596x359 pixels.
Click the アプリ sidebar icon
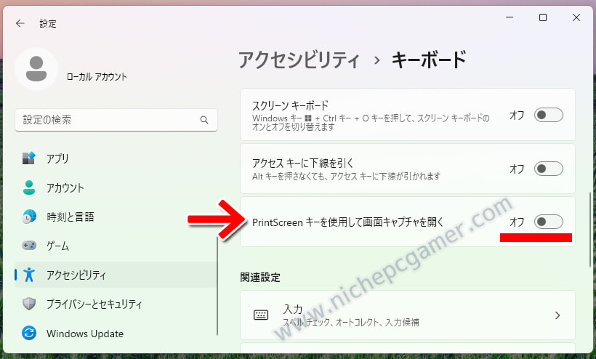click(x=29, y=158)
